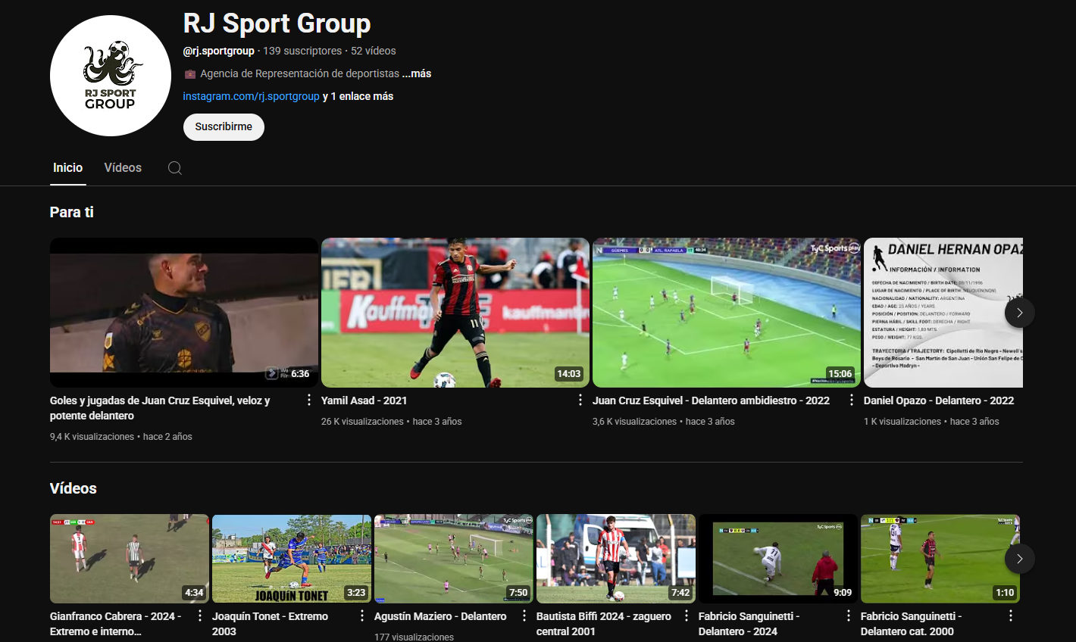Open 'Fabricio Sanguinetti - Delantero - 2024' title
1076x642 pixels.
click(749, 624)
